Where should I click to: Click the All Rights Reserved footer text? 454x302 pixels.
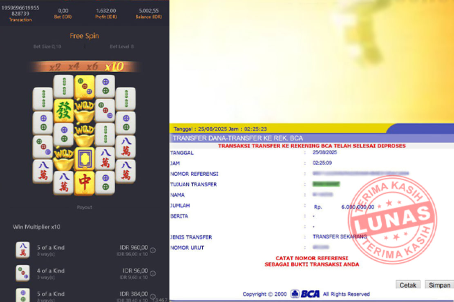tap(346, 294)
